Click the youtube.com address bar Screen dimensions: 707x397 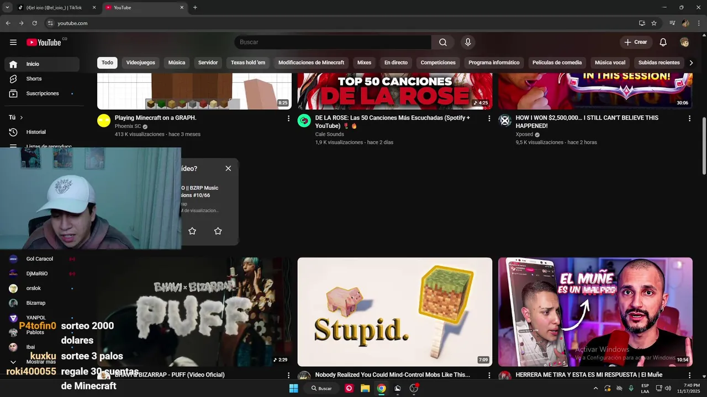(x=340, y=23)
